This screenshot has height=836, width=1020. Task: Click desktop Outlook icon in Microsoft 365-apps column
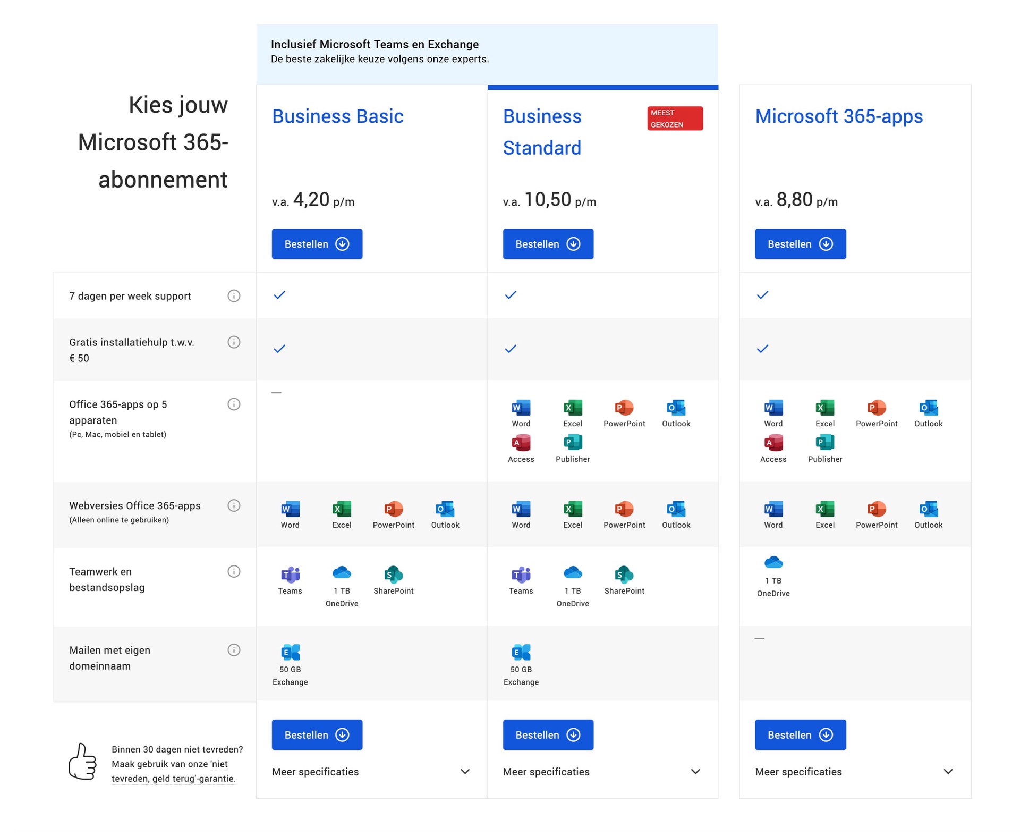coord(929,408)
